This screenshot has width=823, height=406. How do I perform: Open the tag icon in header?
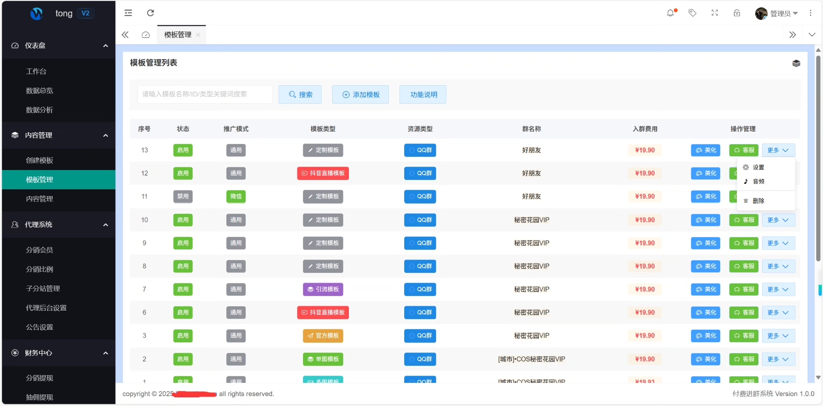[692, 13]
